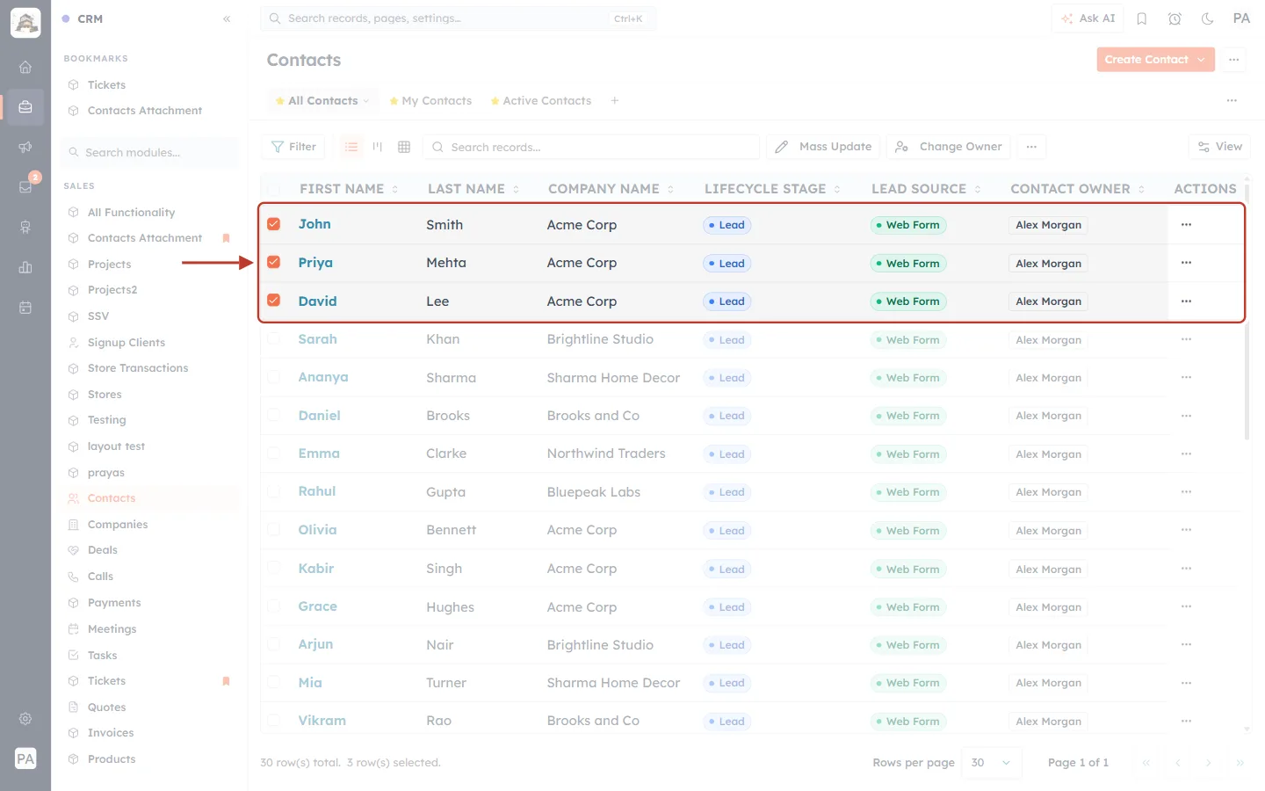Switch to Active Contacts tab
This screenshot has width=1265, height=791.
[x=541, y=101]
